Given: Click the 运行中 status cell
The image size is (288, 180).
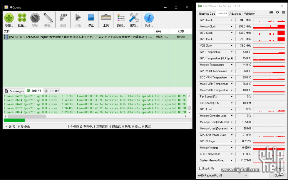Looking at the screenshot, I should pyautogui.click(x=181, y=37).
